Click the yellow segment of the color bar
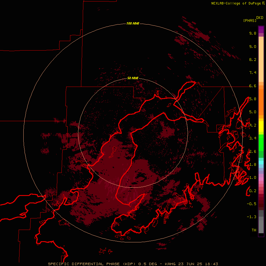 click(x=261, y=126)
